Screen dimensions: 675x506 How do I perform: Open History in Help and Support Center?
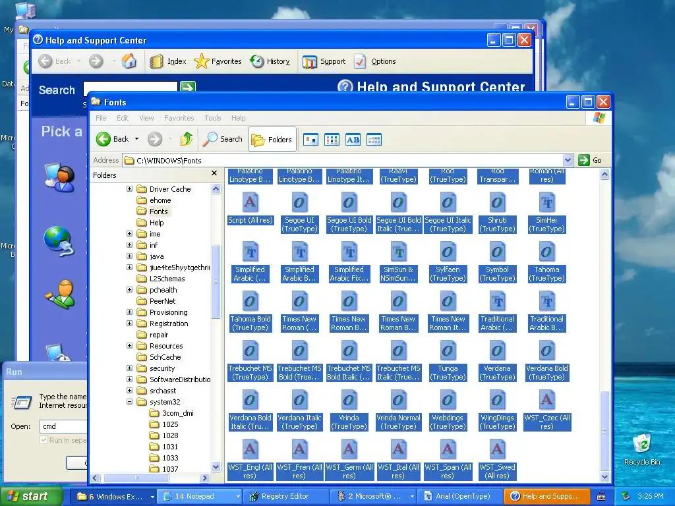pos(270,61)
